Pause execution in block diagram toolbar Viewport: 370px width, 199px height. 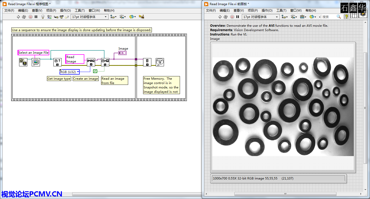coord(36,17)
